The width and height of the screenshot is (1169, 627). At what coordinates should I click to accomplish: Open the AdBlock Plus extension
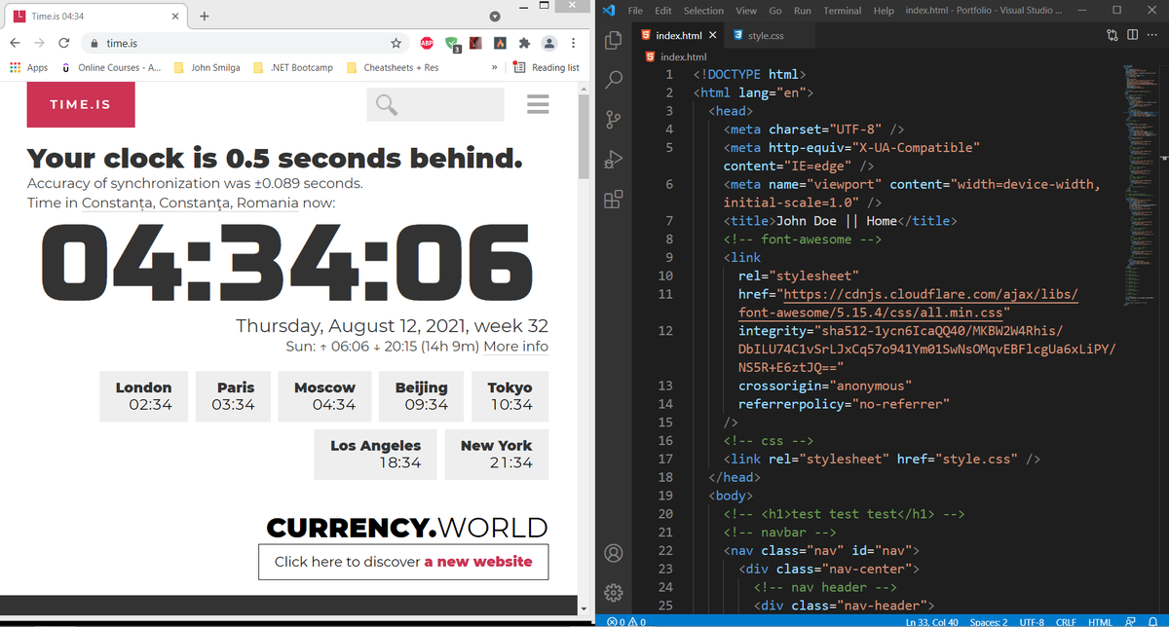(427, 43)
